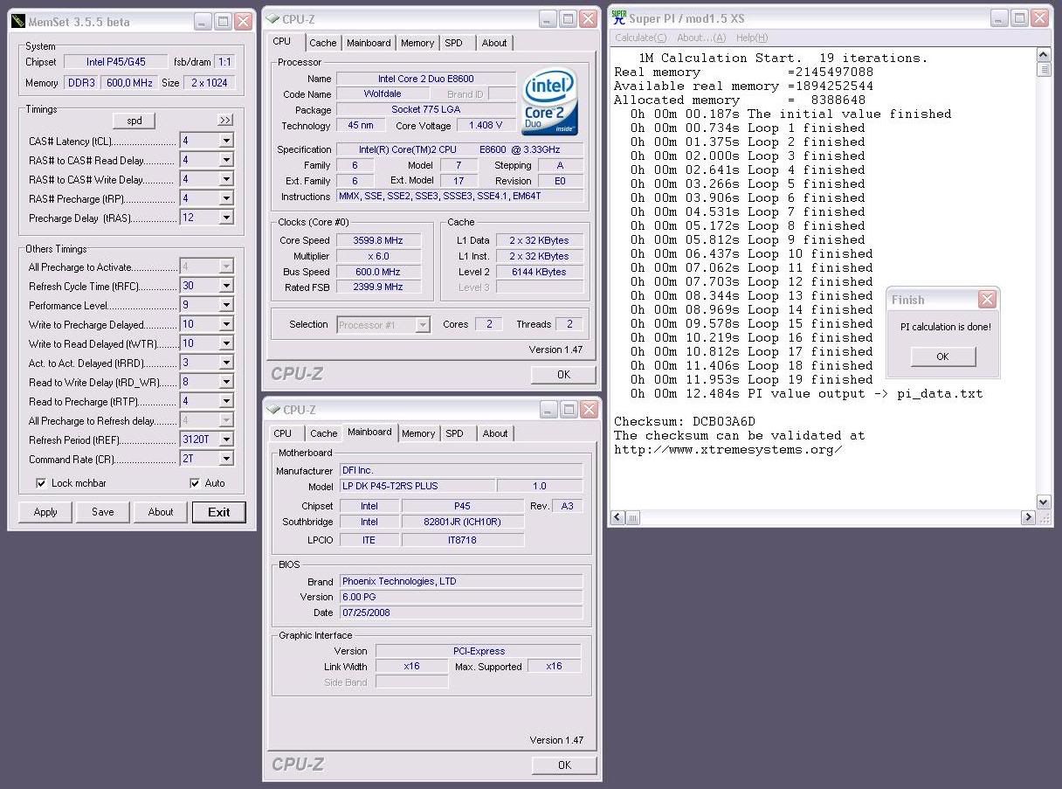The image size is (1062, 789).
Task: Click the xtremesystems.org URL text
Action: pos(728,449)
